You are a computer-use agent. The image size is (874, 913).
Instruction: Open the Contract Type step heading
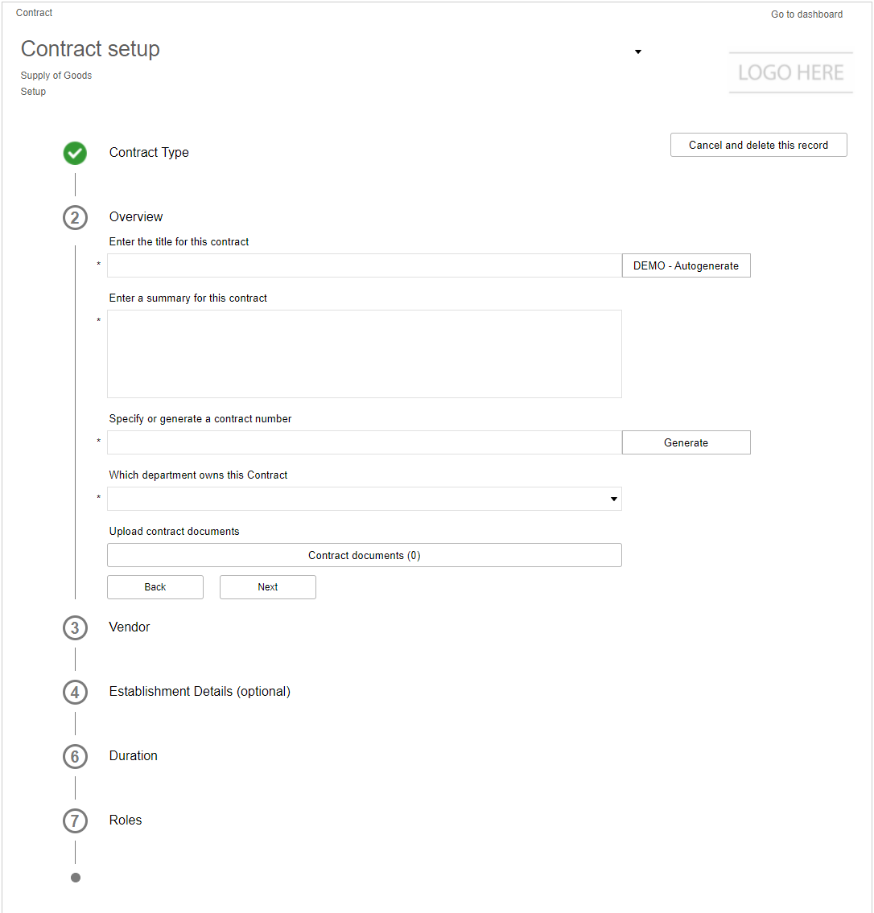tap(149, 153)
